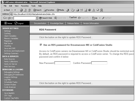135x101 pixels.
Task: Open the Search toolbar button
Action: pos(37,10)
